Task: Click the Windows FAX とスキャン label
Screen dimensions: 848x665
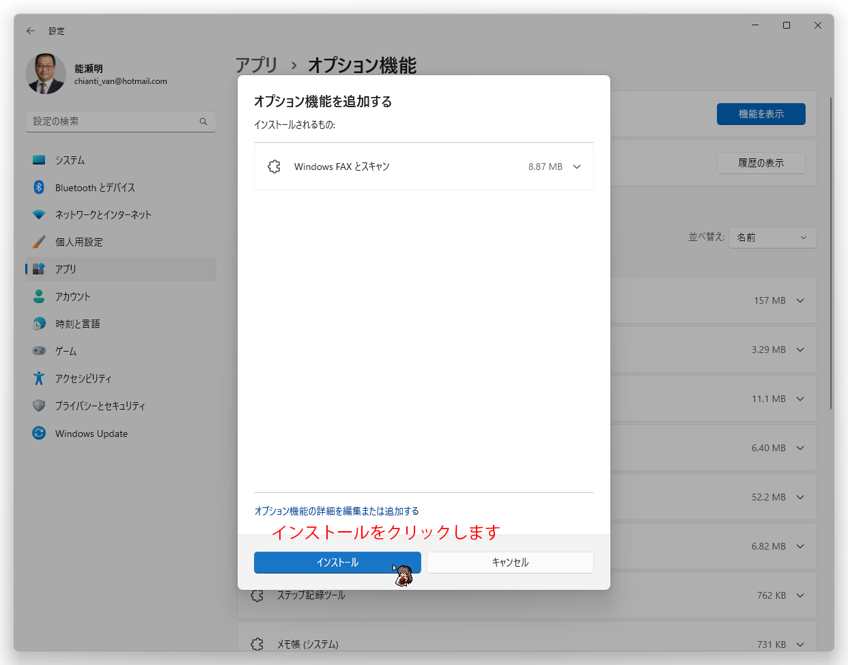Action: (342, 167)
